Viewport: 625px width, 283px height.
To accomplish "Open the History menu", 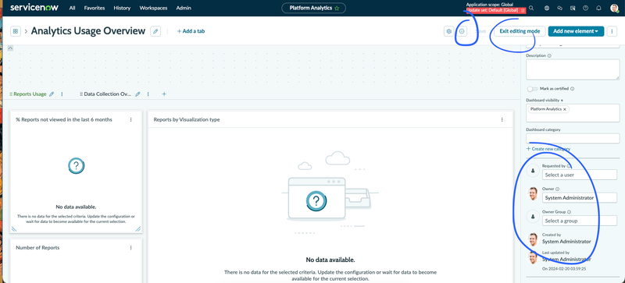I will [122, 8].
